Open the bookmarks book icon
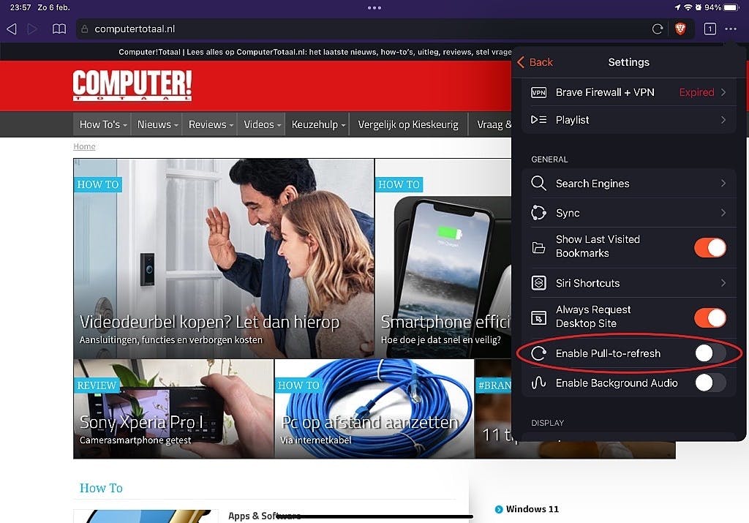The height and width of the screenshot is (523, 749). (x=59, y=29)
